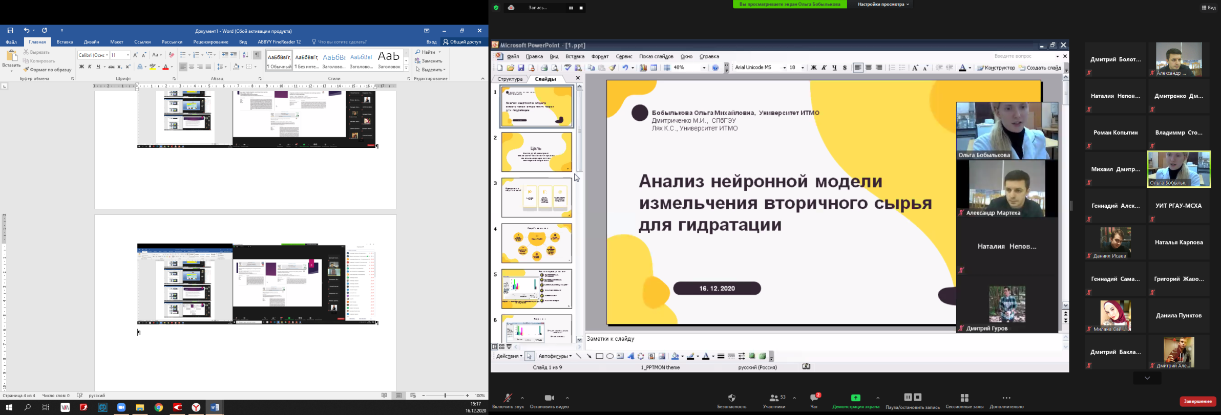Image resolution: width=1221 pixels, height=415 pixels.
Task: Click the Format Painter brush icon in Word
Action: 26,70
